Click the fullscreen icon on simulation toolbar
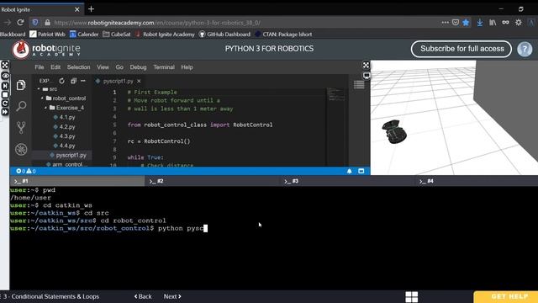The height and width of the screenshot is (303, 538). [x=5, y=65]
